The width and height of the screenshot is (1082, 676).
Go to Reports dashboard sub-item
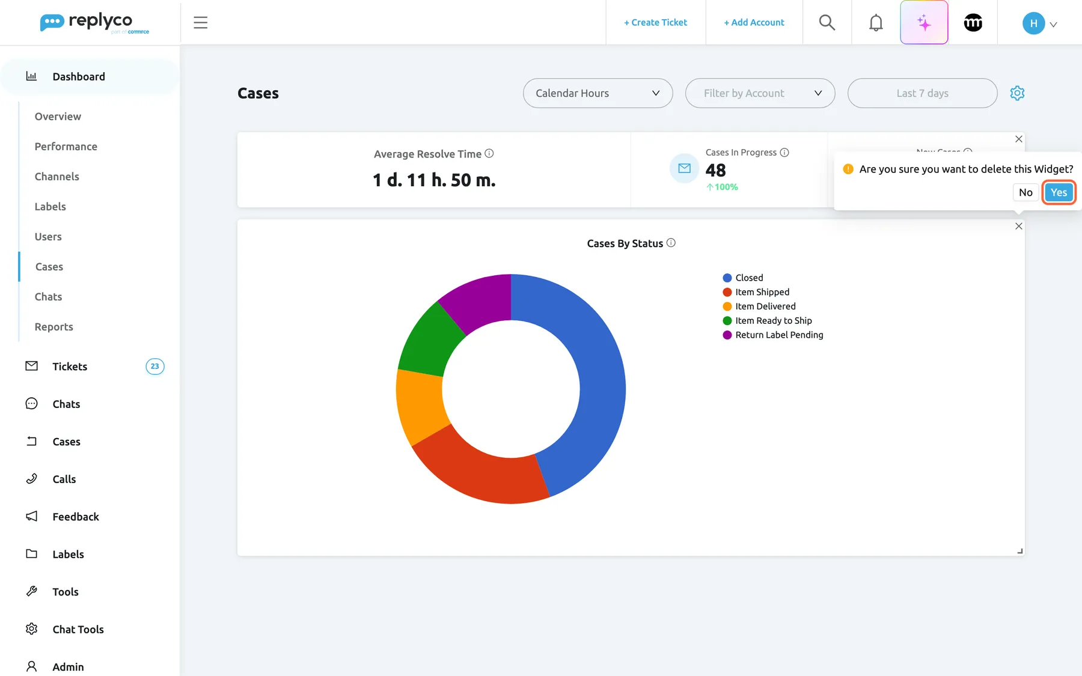coord(53,327)
